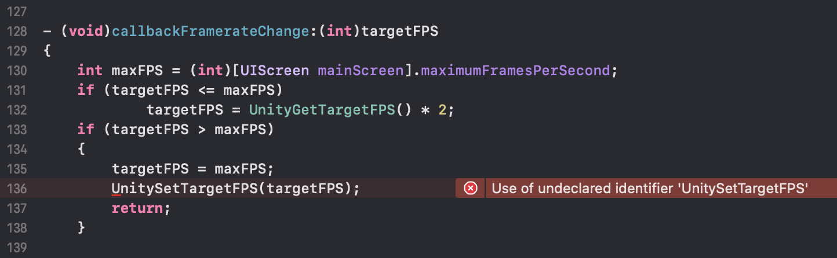Click line number 139 in the gutter

tap(17, 247)
